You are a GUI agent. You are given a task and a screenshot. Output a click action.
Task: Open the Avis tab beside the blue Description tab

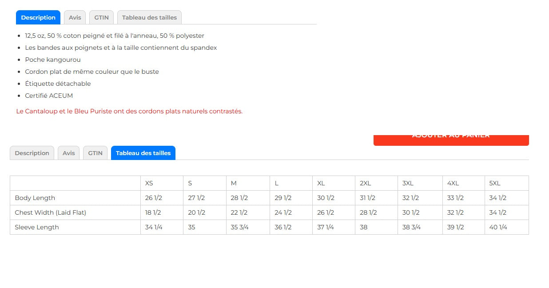click(x=75, y=17)
